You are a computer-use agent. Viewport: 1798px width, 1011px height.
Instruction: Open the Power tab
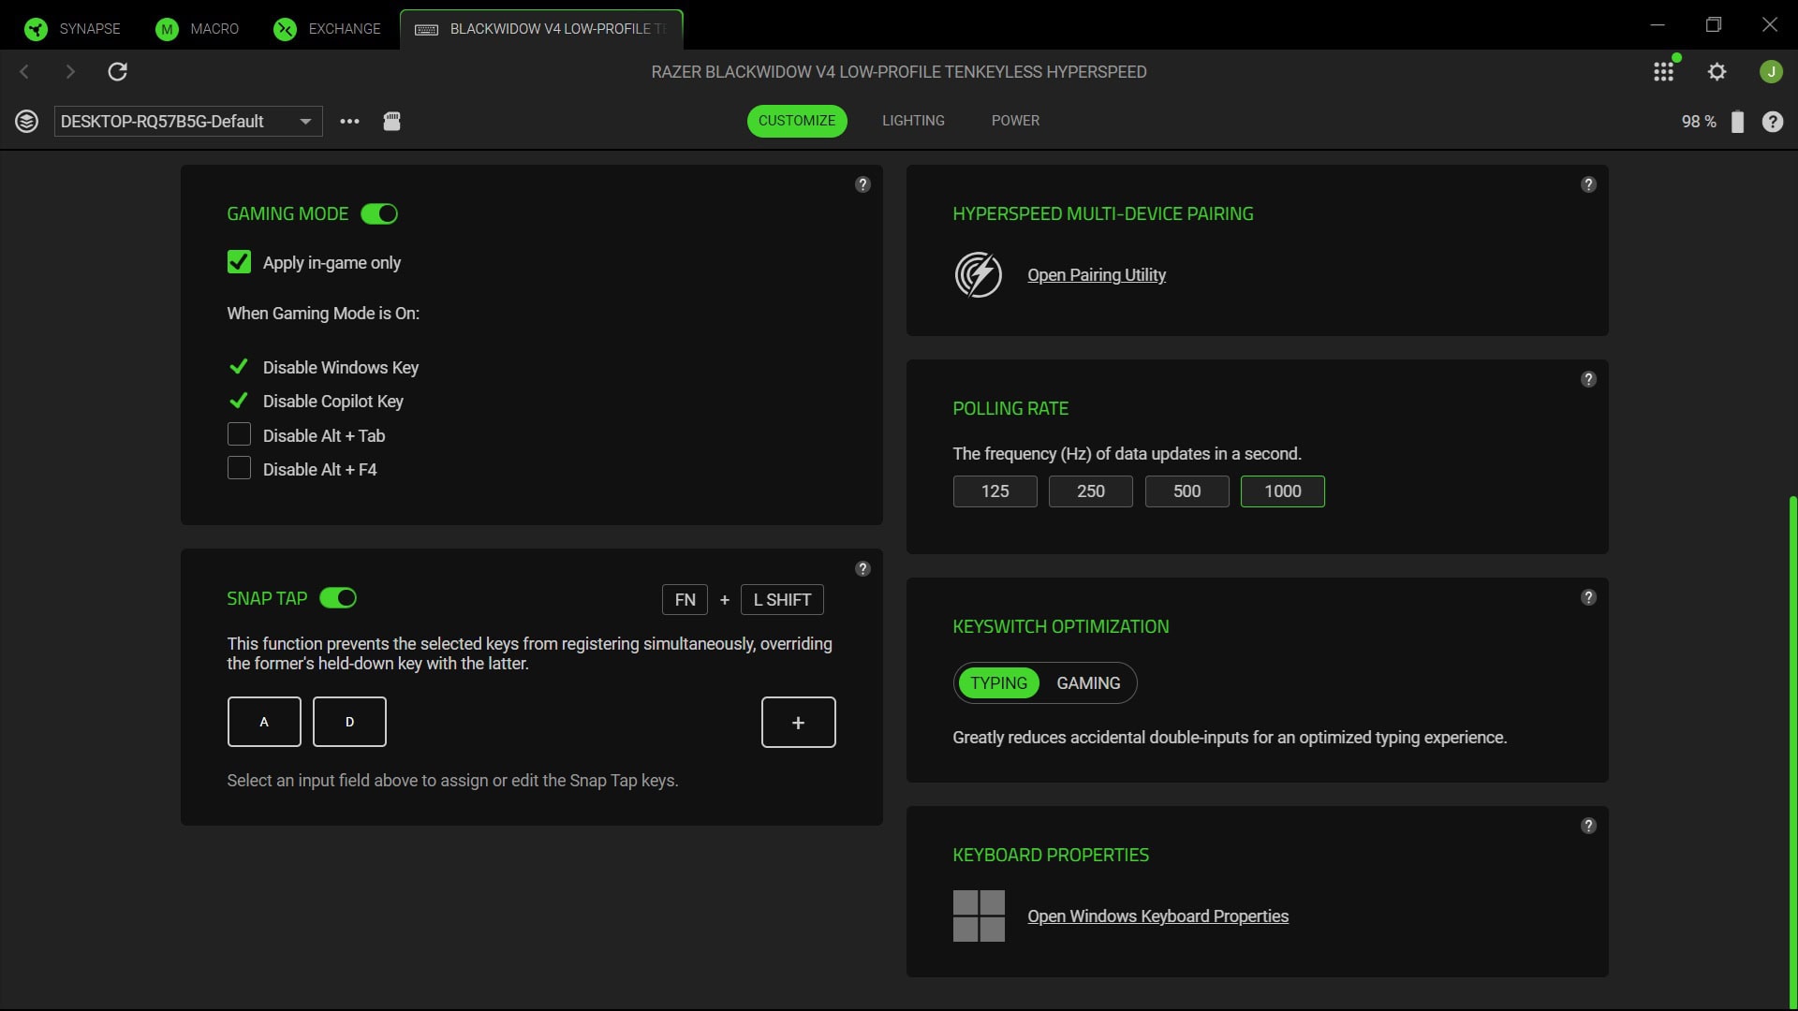click(1015, 121)
